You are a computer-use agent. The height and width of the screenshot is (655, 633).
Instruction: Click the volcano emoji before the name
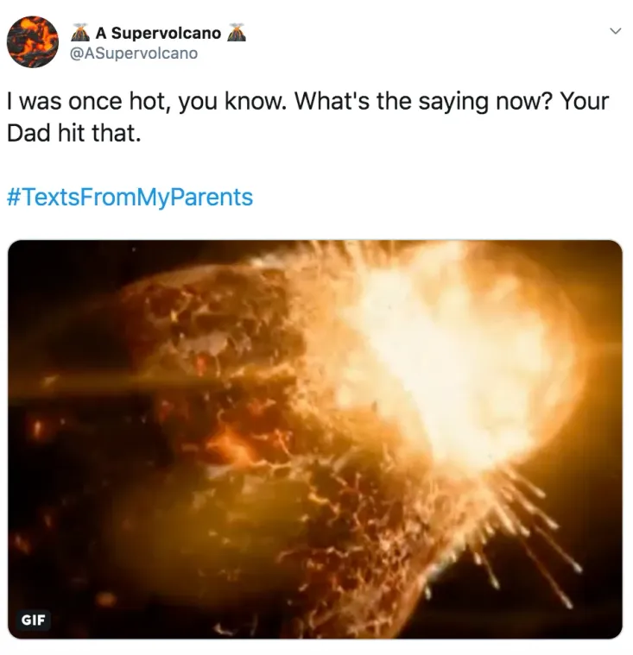[80, 33]
